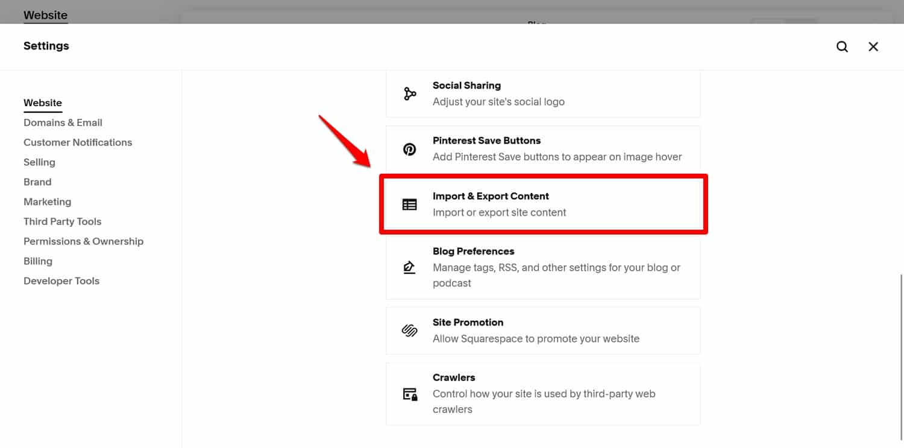904x448 pixels.
Task: Open Customer Notifications section
Action: 78,142
